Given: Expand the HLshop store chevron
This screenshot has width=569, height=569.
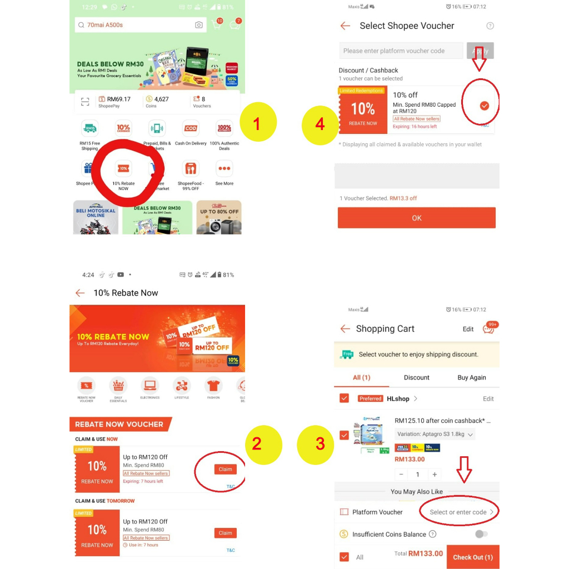Looking at the screenshot, I should 416,398.
